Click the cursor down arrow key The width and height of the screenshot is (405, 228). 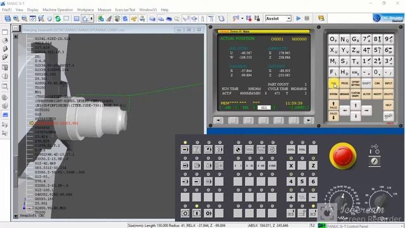coord(356,116)
